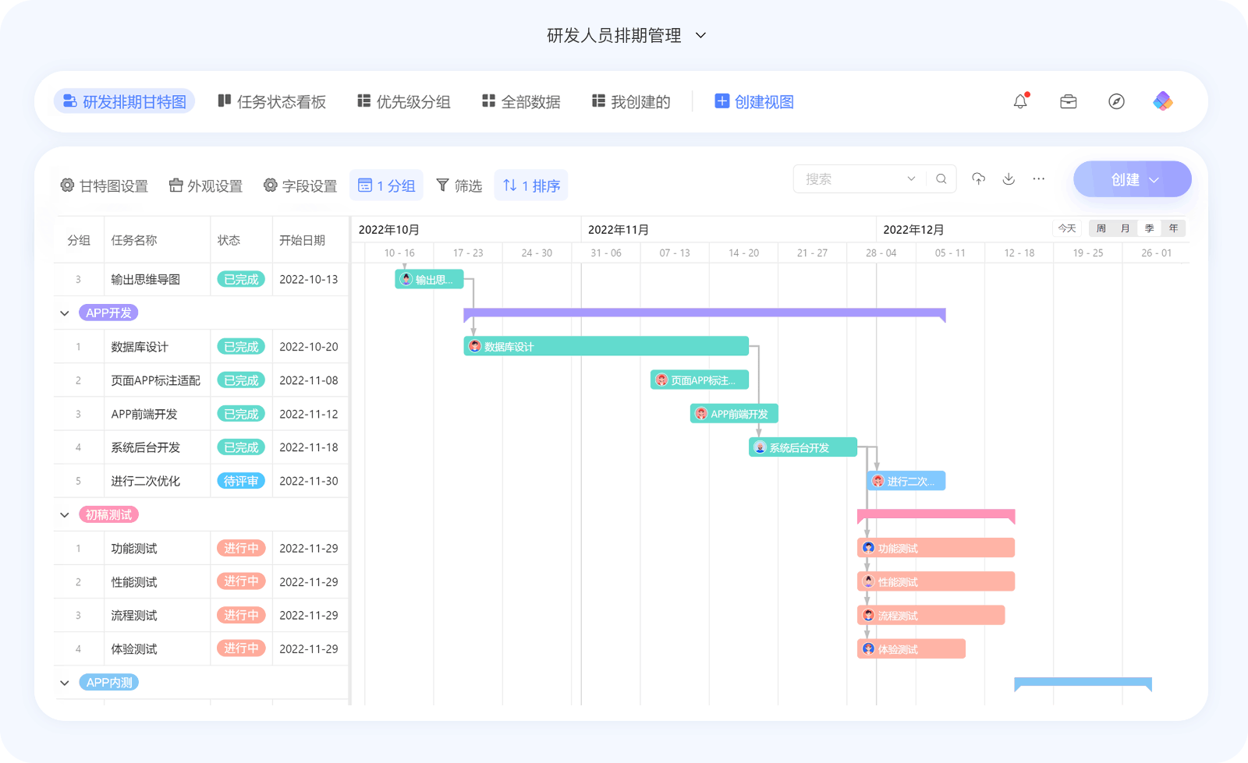Switch the timeline scale to 年

point(1173,228)
